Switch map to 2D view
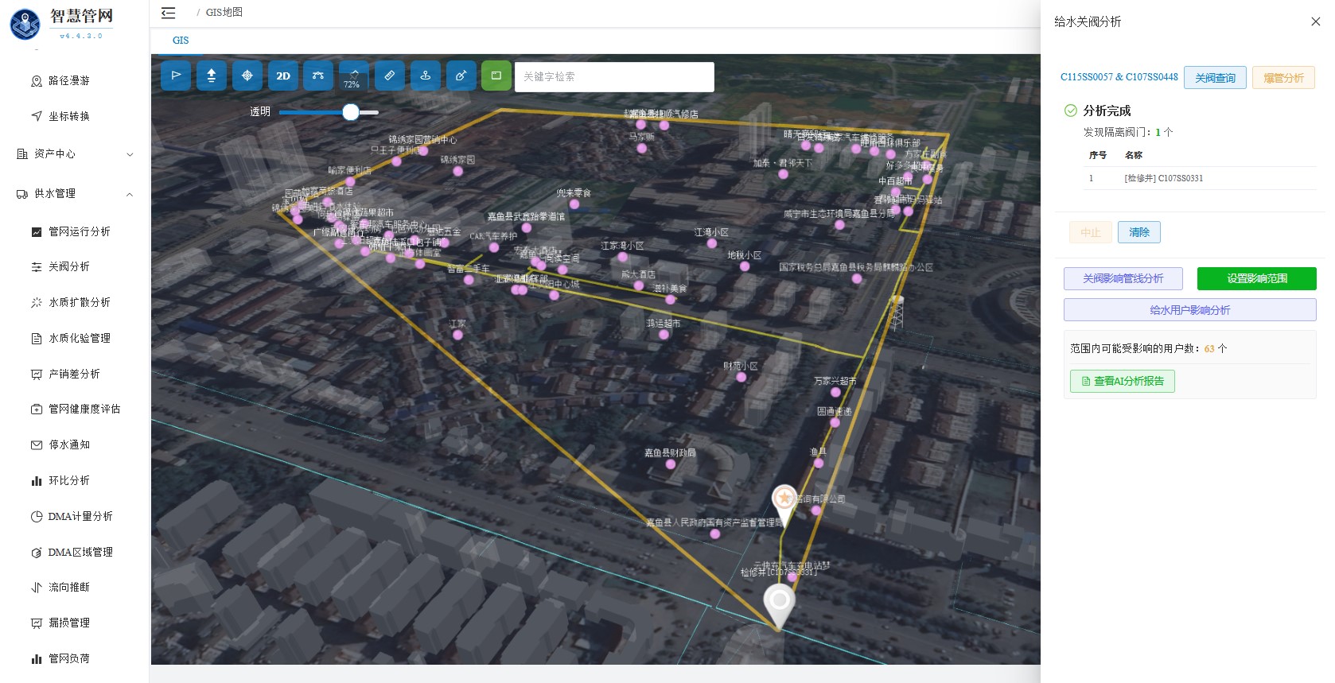 pos(283,76)
